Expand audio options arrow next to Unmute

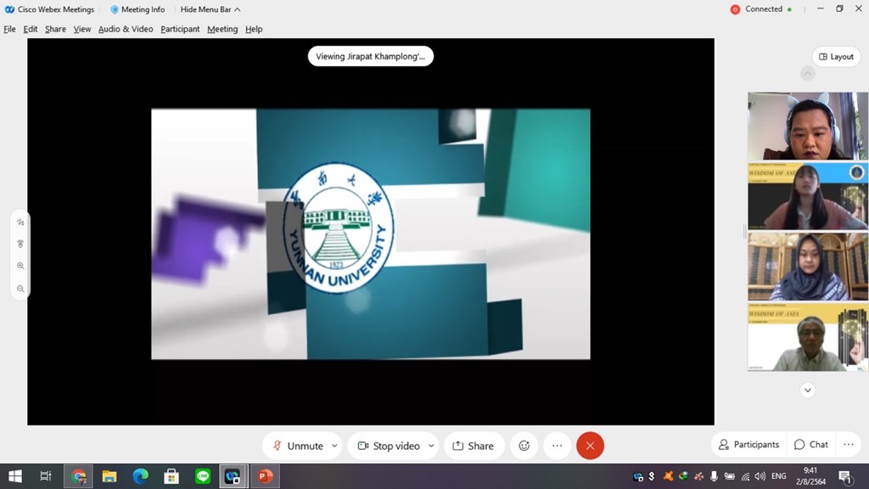334,446
